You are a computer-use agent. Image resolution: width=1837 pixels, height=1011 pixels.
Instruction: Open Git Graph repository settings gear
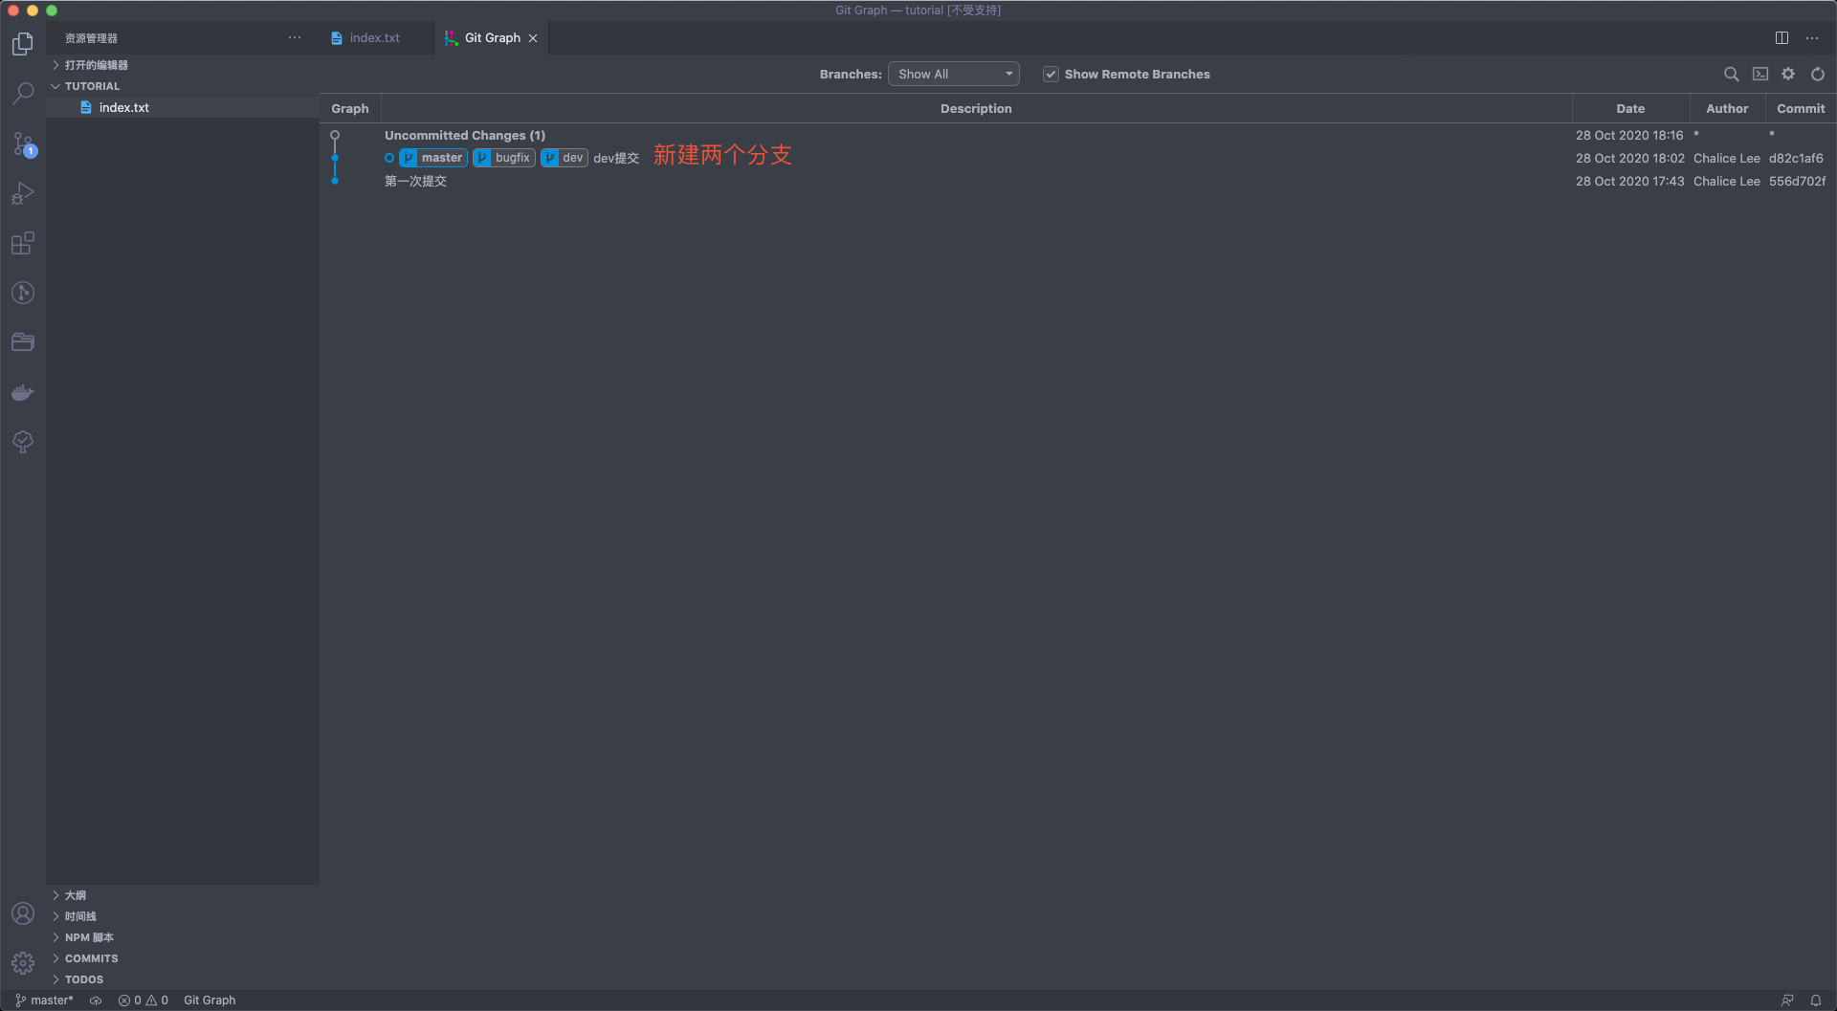click(1788, 75)
